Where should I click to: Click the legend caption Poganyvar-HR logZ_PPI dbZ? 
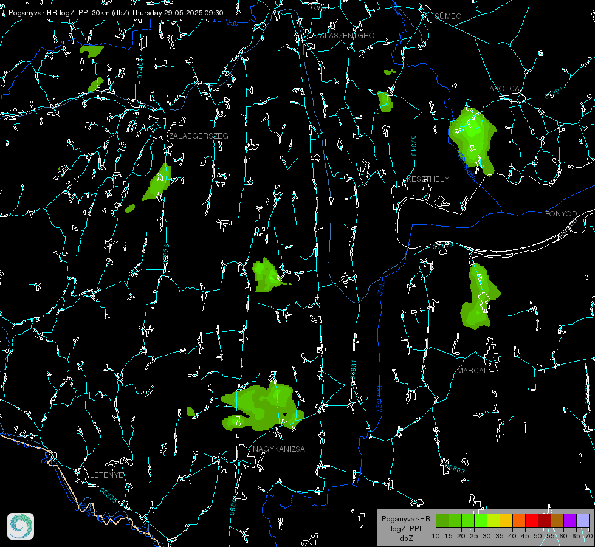pyautogui.click(x=405, y=528)
